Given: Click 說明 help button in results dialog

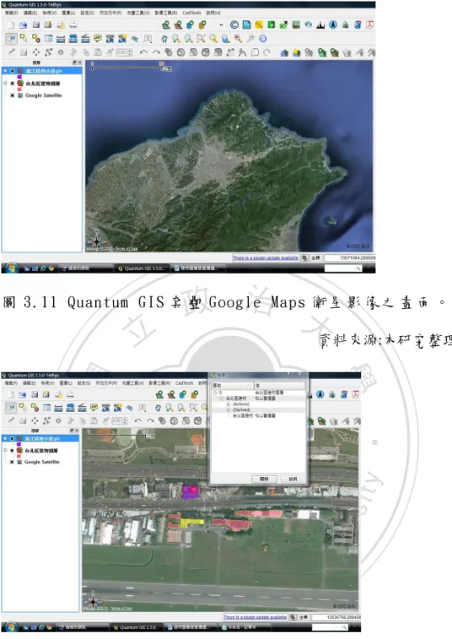Looking at the screenshot, I should coord(293,479).
